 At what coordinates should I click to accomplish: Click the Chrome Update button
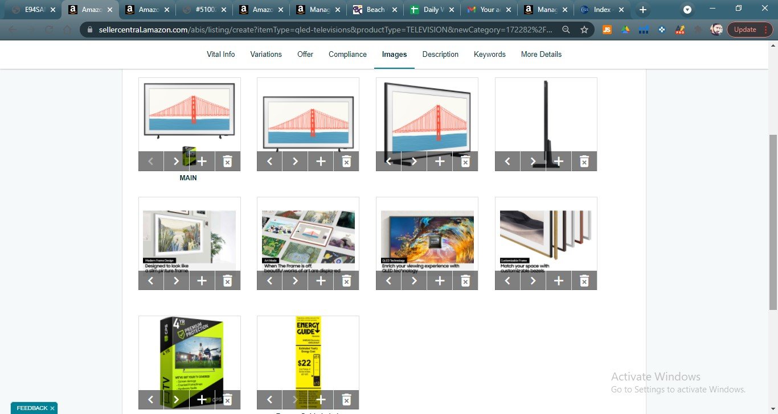coord(744,30)
